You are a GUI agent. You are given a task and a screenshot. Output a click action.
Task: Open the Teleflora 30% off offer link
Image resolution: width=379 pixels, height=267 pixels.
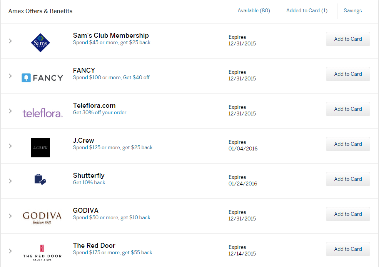(100, 113)
